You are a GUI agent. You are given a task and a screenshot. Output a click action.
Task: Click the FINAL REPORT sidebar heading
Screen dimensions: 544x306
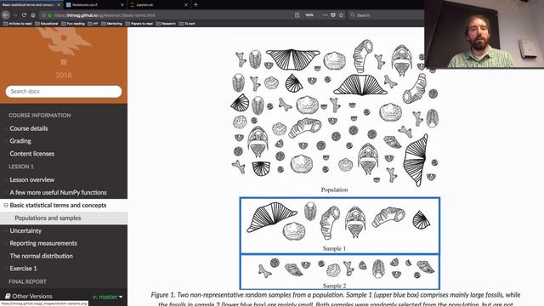[x=27, y=281]
